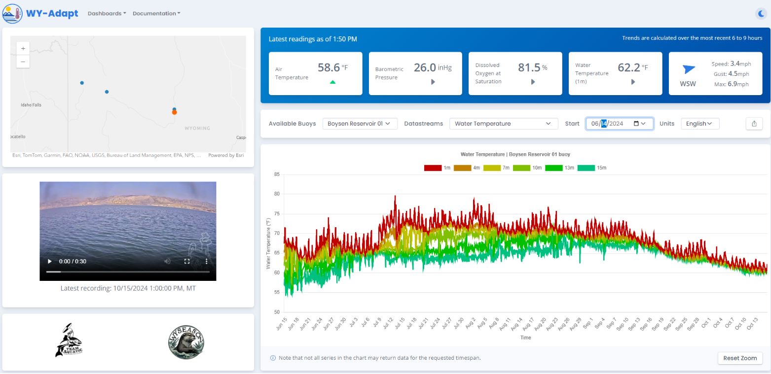Open the Documentation menu
The width and height of the screenshot is (771, 374).
coord(156,14)
